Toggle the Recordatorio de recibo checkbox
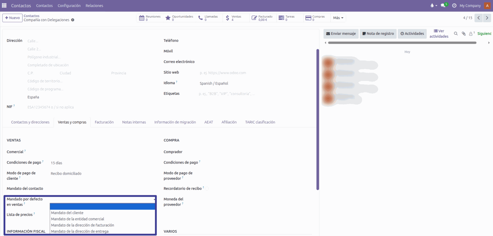Image resolution: width=493 pixels, height=236 pixels. [x=207, y=189]
